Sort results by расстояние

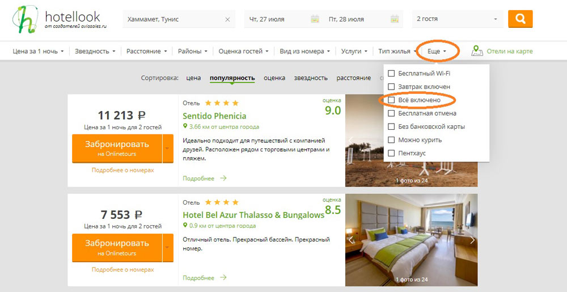(353, 78)
